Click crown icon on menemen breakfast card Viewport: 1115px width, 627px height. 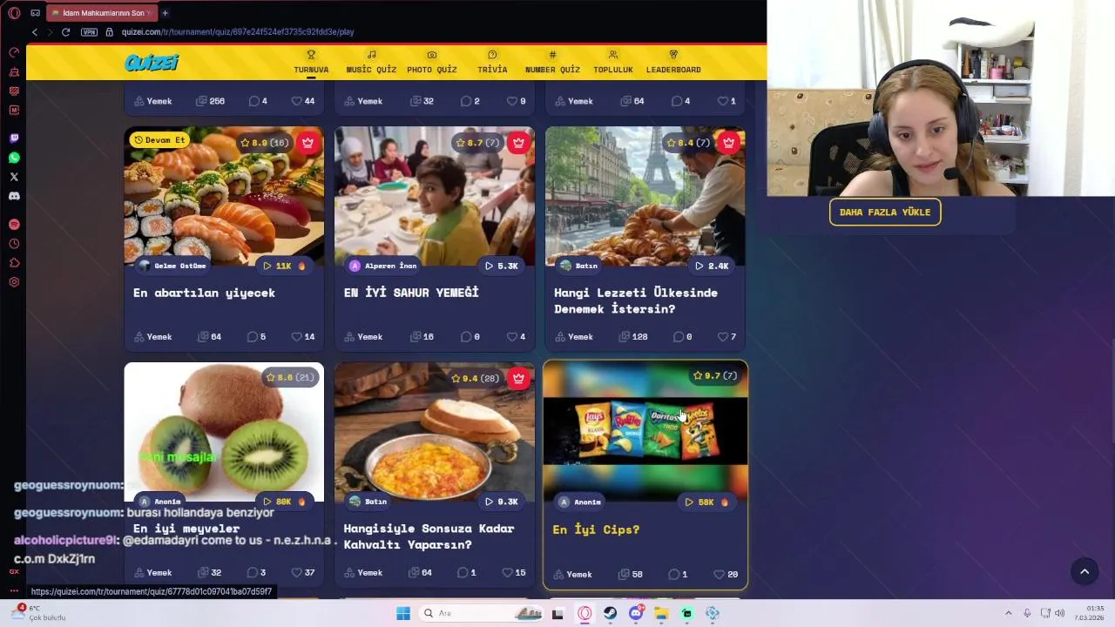(x=518, y=378)
